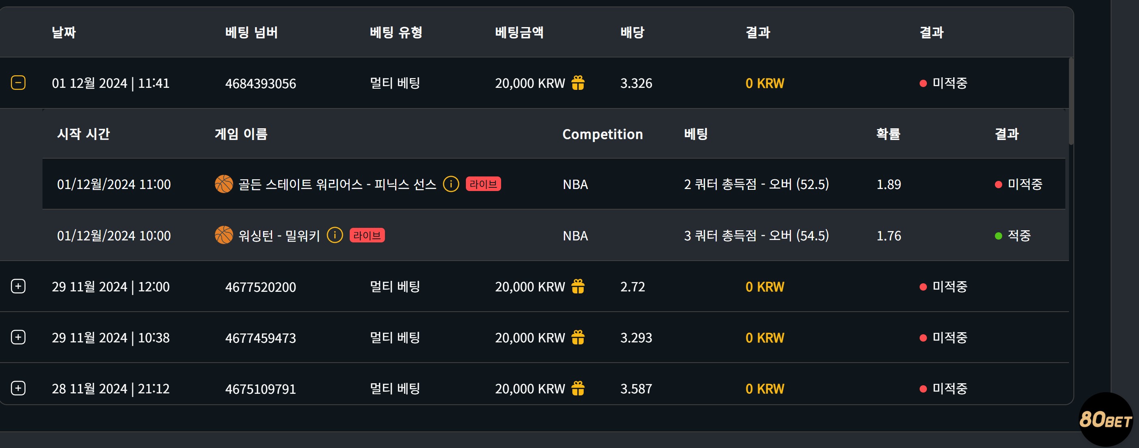
Task: Sort by the 배당 column header
Action: [632, 32]
